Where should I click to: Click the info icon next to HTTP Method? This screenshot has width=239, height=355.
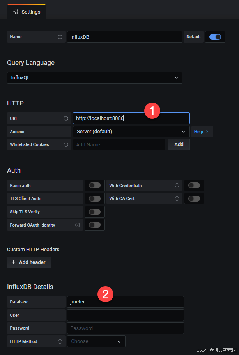click(60, 341)
